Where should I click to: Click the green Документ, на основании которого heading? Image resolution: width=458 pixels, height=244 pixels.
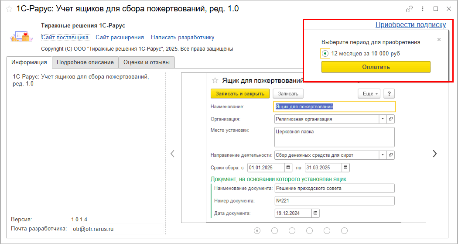click(x=279, y=179)
